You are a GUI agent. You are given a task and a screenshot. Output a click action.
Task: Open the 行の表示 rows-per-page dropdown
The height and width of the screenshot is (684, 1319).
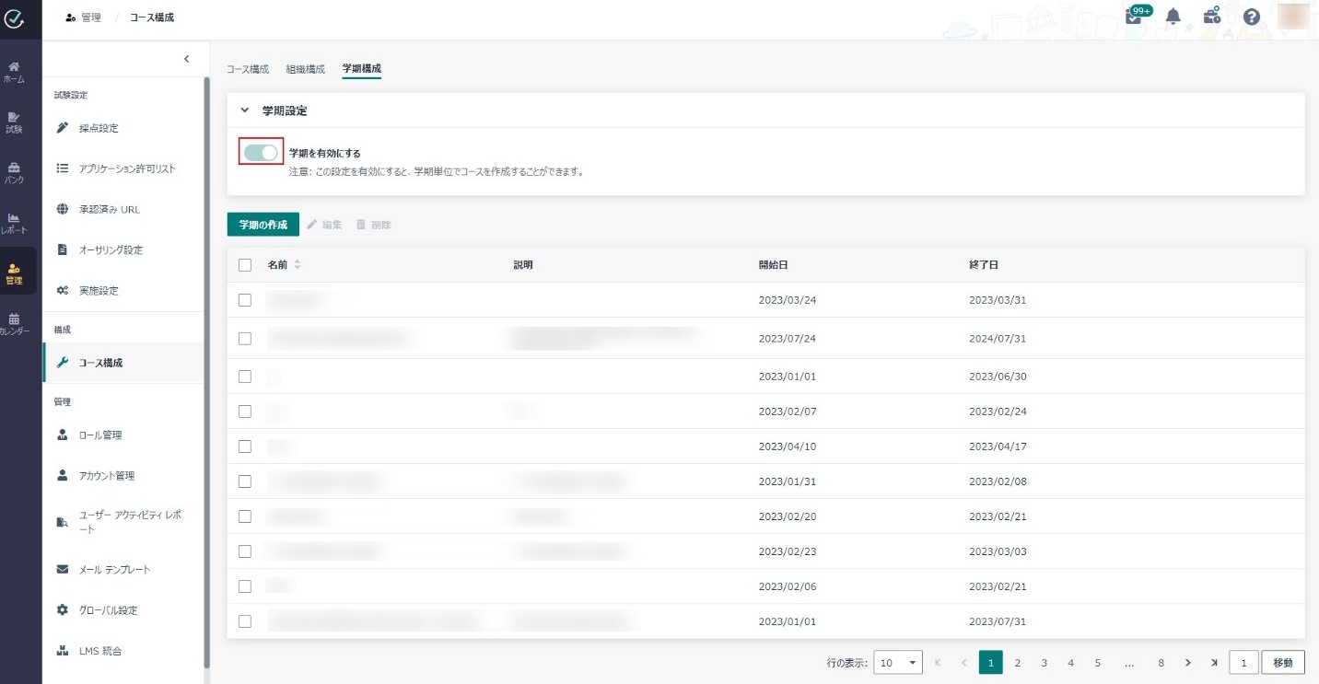(x=898, y=663)
